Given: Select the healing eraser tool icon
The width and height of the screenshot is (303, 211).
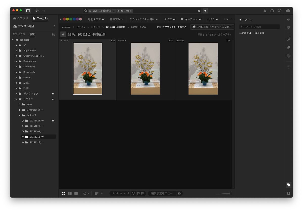Looking at the screenshot, I should [x=288, y=47].
